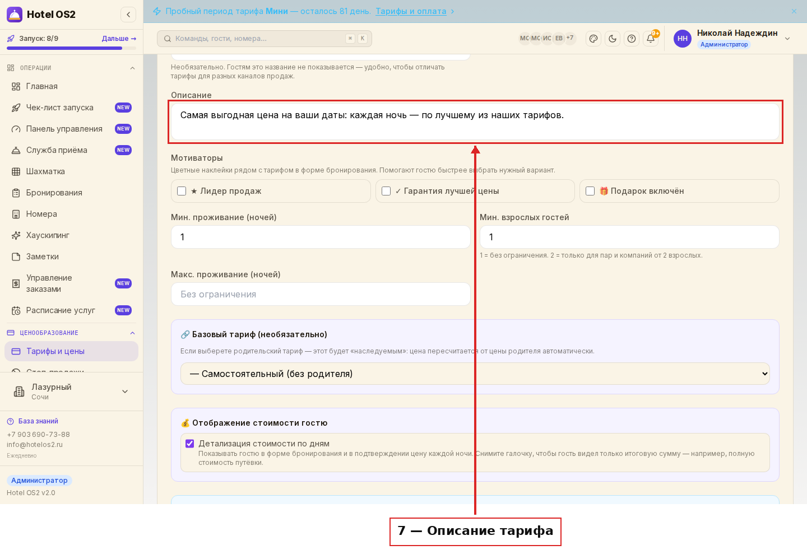Enable the Гарантия лучшей цены checkbox
807x559 pixels.
click(386, 191)
